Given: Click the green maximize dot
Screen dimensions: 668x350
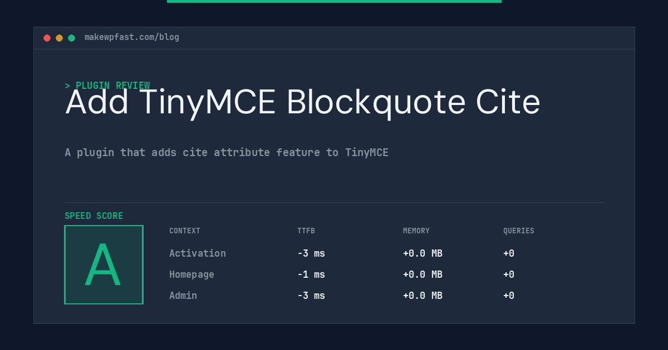Looking at the screenshot, I should [71, 38].
